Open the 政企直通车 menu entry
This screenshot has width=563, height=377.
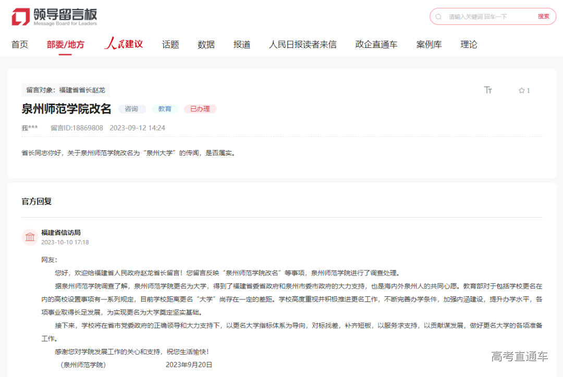click(376, 45)
